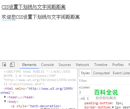Click the underlined heading CSS设置下划线与文字间距距离
Viewport: 130px width, 109px height.
click(x=34, y=7)
